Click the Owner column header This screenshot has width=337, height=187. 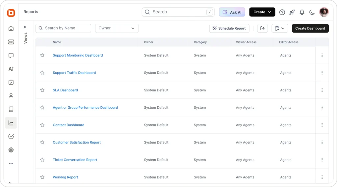coord(148,42)
